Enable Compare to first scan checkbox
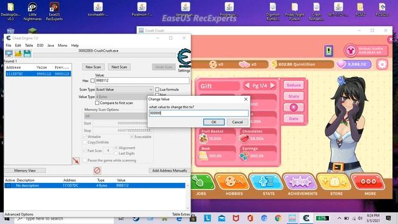Screen dimensions: 398x224 [x=97, y=103]
